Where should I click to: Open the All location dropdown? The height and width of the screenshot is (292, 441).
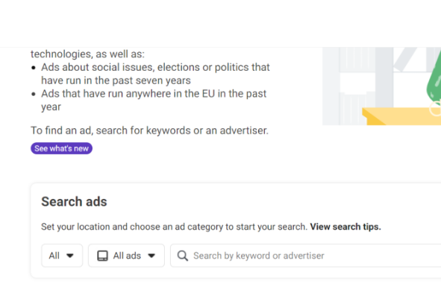pos(62,256)
